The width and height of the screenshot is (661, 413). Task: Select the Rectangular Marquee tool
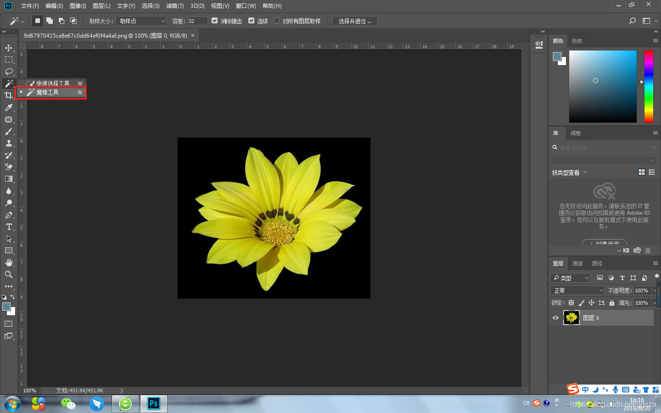(x=8, y=60)
